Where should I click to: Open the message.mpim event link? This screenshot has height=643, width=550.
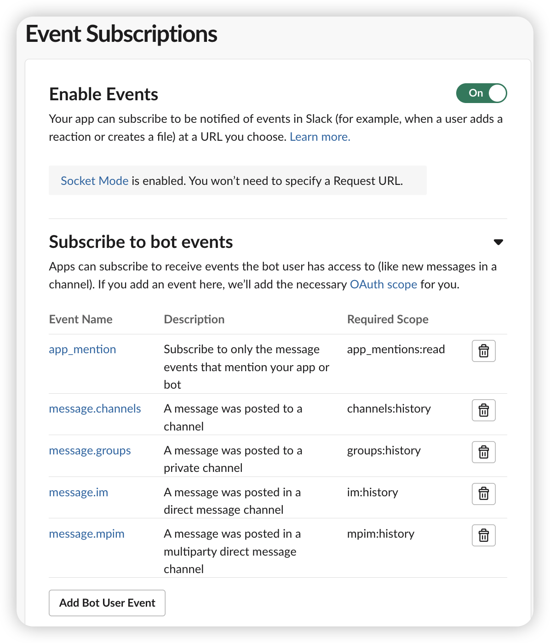(86, 534)
